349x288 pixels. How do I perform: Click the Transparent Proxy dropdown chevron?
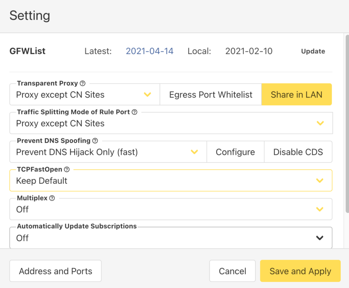click(148, 94)
